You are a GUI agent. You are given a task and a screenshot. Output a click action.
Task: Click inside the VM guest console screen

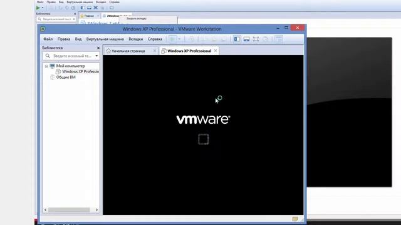click(x=203, y=135)
